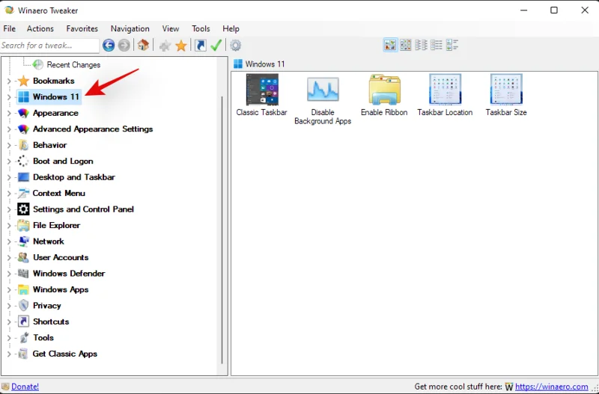
Task: Click the blue Back navigation arrow
Action: (109, 46)
